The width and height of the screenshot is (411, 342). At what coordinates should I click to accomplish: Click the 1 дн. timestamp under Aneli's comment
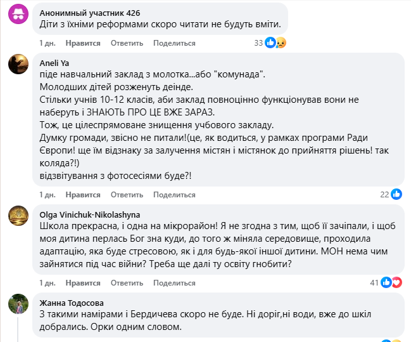pos(47,195)
